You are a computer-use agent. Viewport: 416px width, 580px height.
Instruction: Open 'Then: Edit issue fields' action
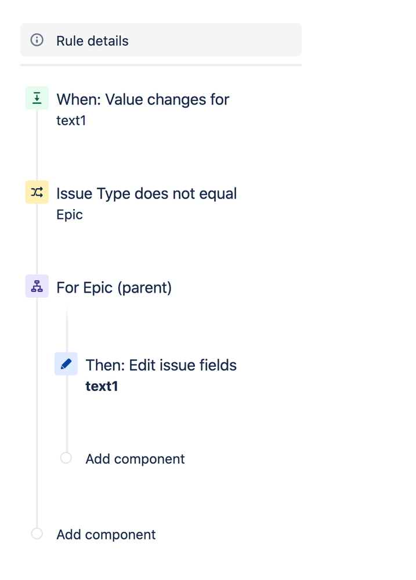click(x=161, y=365)
